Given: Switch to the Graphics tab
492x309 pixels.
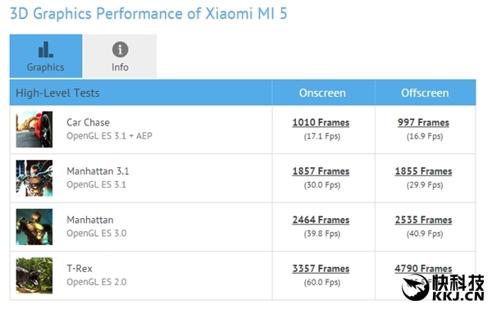Looking at the screenshot, I should [46, 56].
